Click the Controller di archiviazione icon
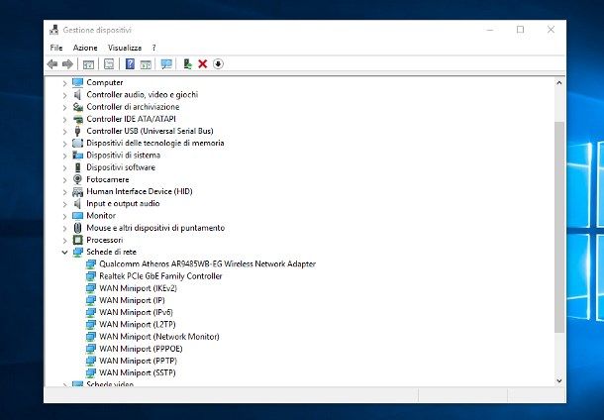Screen dimensions: 604x420 [x=78, y=107]
